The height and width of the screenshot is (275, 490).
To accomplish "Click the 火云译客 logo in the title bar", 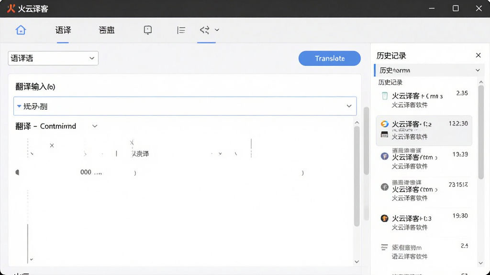I will [x=11, y=9].
